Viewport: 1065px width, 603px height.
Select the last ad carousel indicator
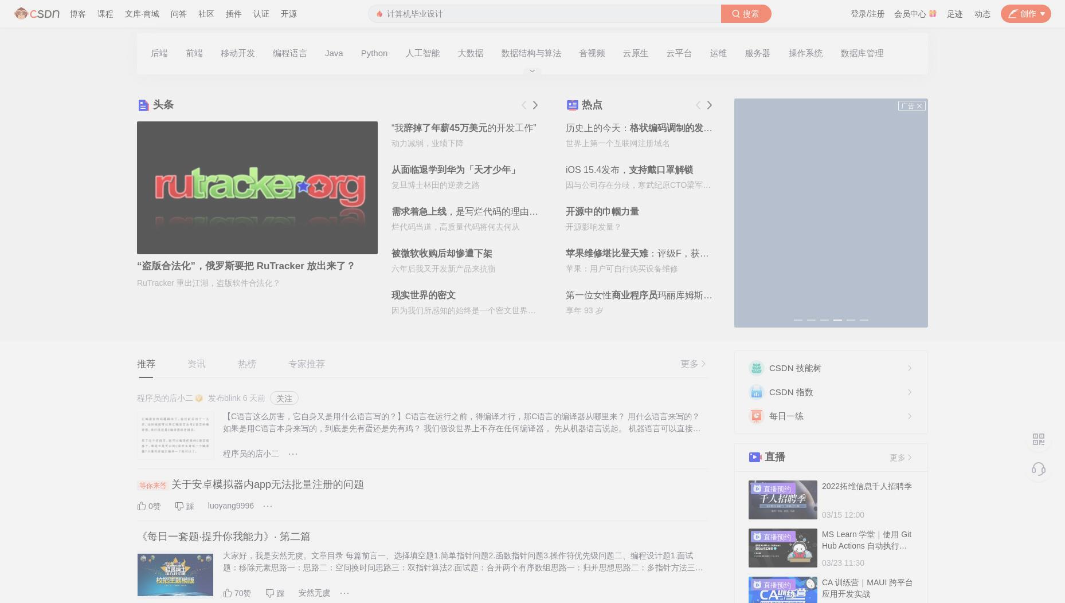[864, 320]
